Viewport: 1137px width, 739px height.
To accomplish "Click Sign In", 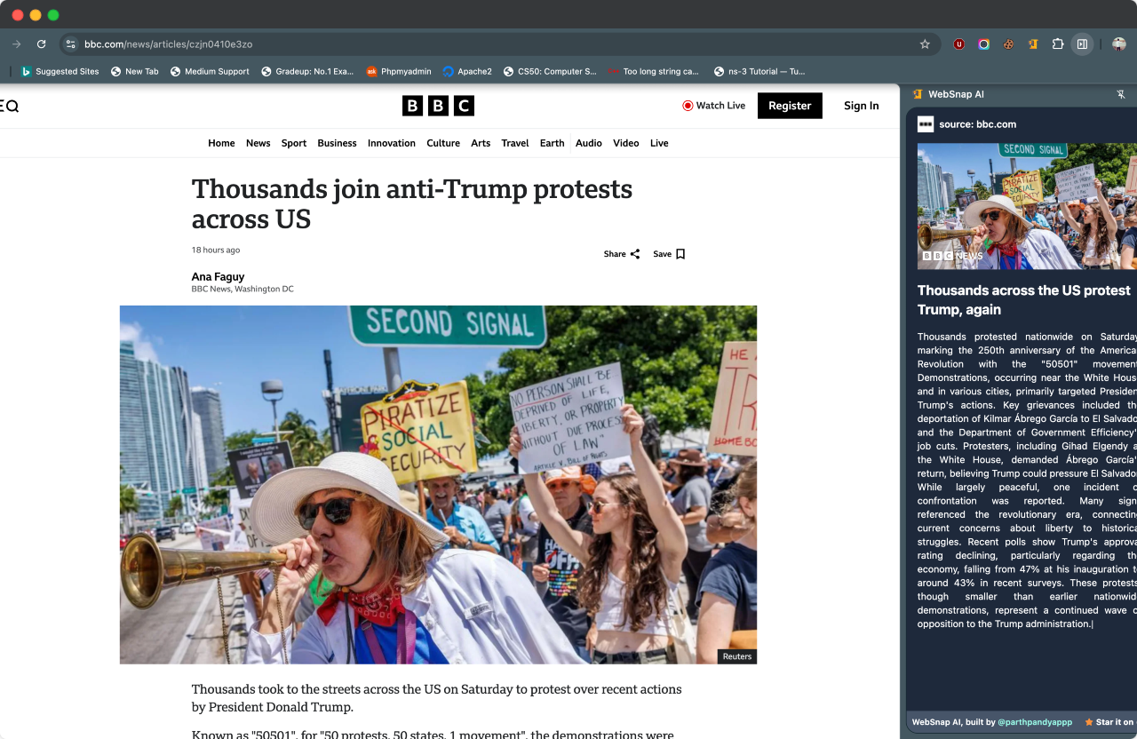I will pyautogui.click(x=862, y=106).
